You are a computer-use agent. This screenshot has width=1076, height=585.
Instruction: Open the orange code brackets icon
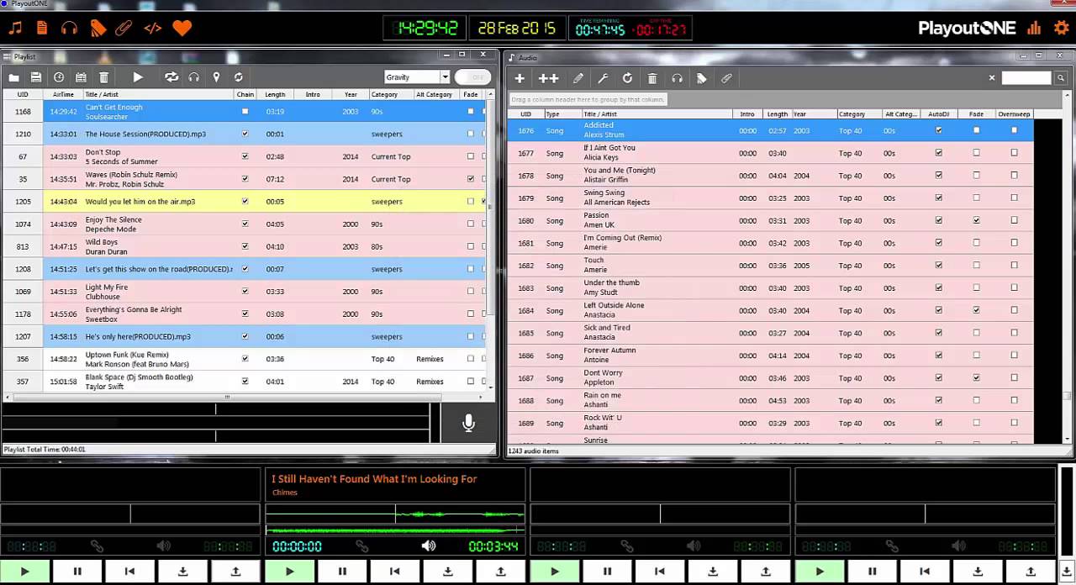pyautogui.click(x=152, y=28)
